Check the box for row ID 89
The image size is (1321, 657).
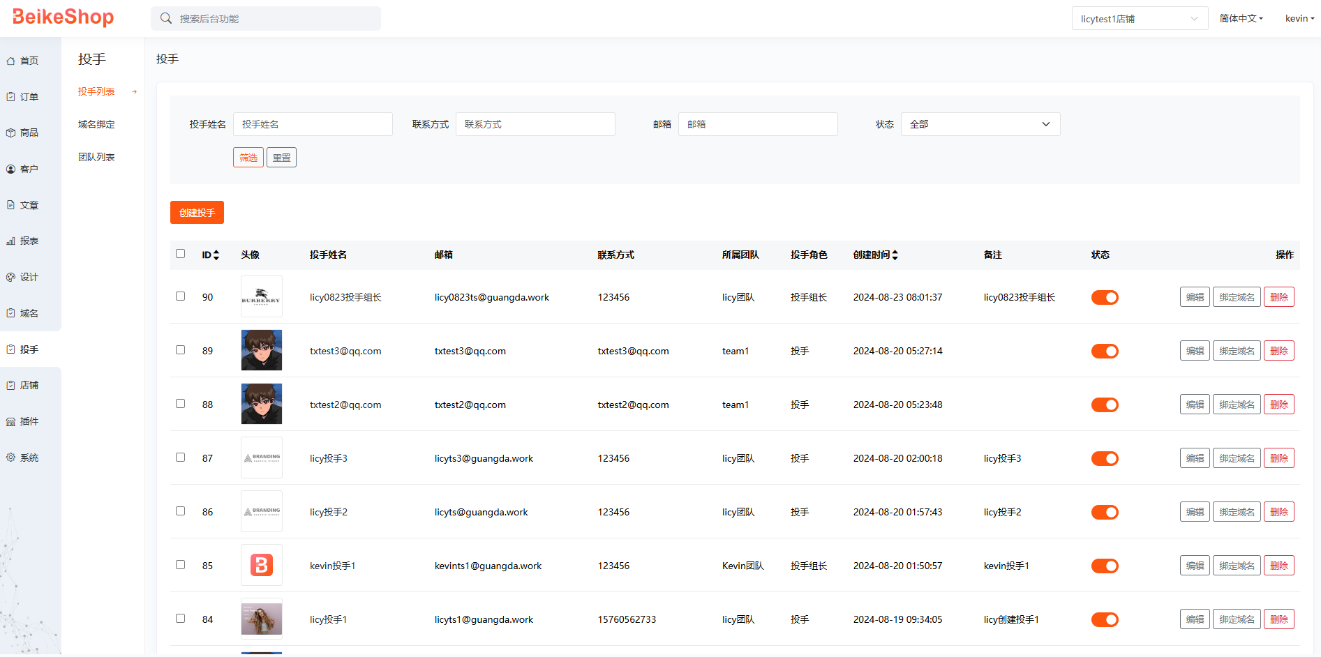coord(181,350)
